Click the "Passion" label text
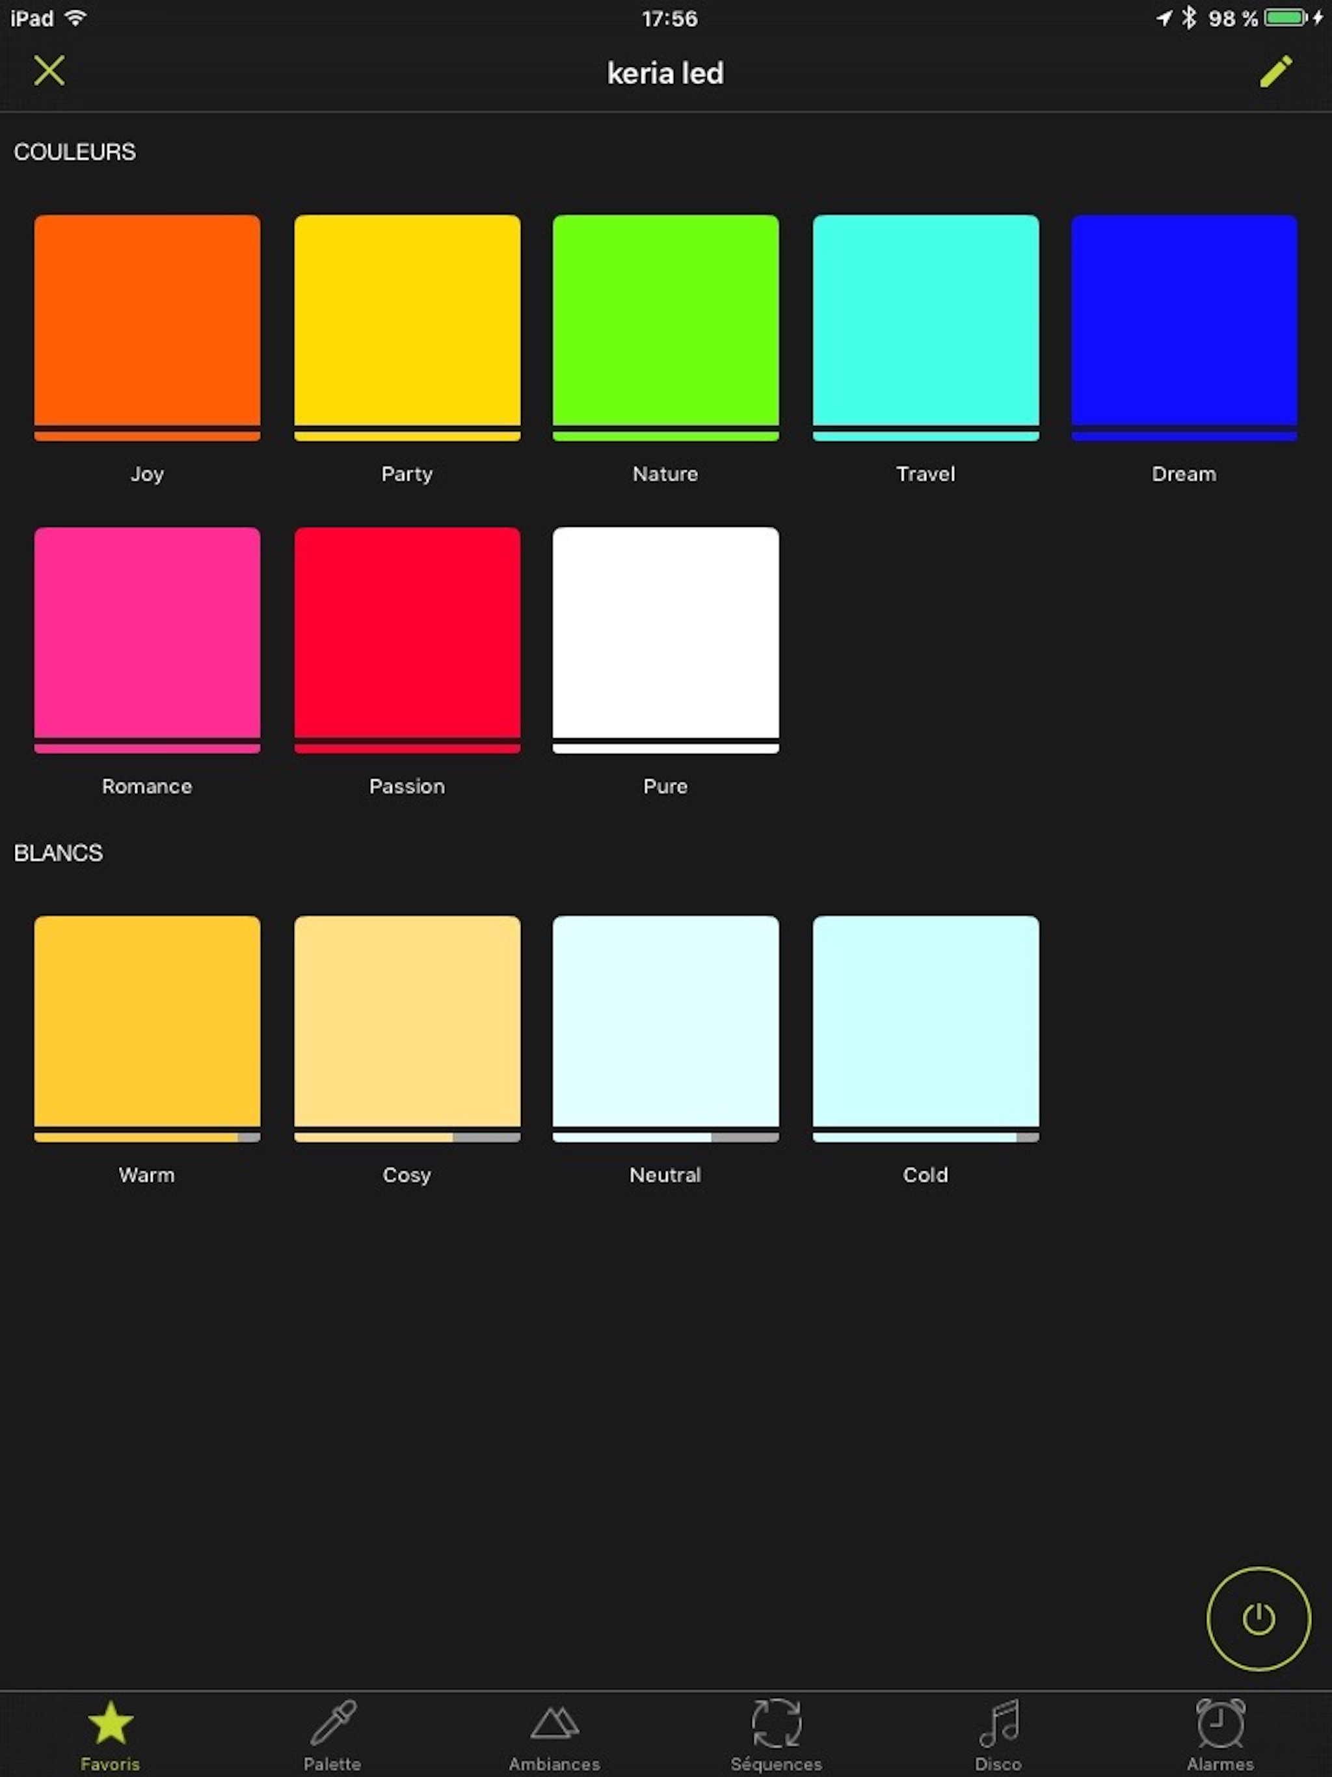This screenshot has width=1332, height=1777. (406, 786)
